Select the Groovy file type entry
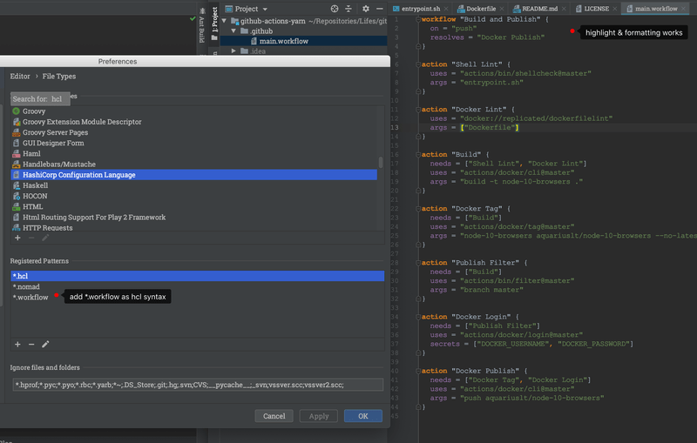 pyautogui.click(x=34, y=111)
